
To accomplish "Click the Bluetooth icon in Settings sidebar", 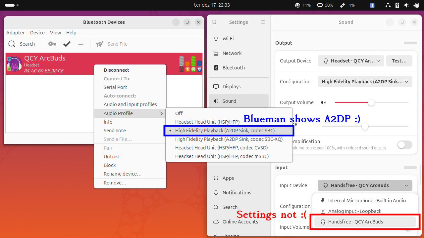I will point(216,68).
